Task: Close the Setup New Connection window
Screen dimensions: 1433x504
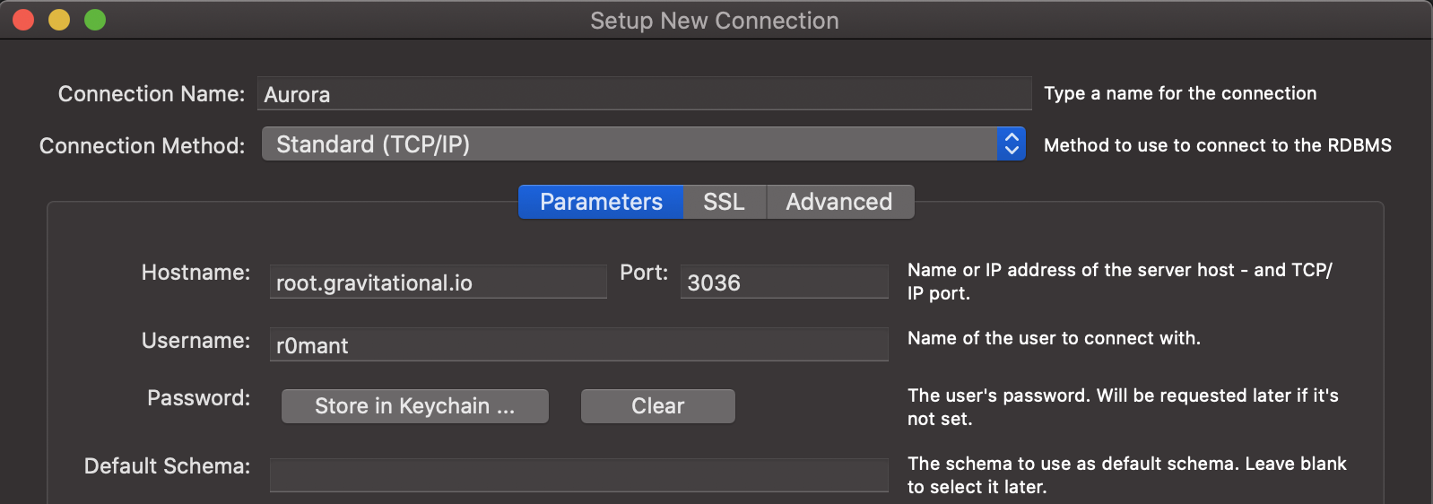Action: click(x=23, y=20)
